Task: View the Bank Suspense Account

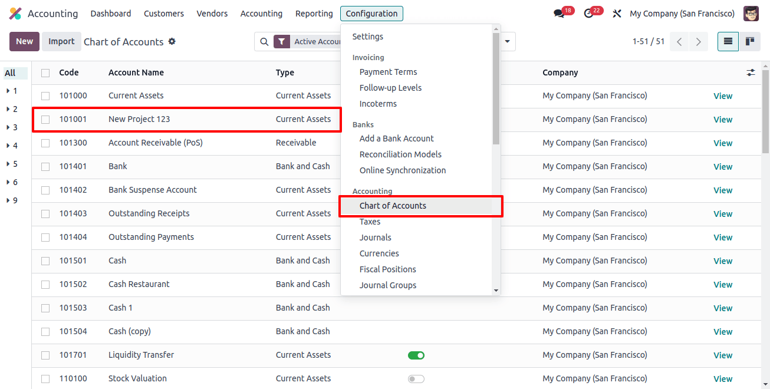Action: click(723, 190)
